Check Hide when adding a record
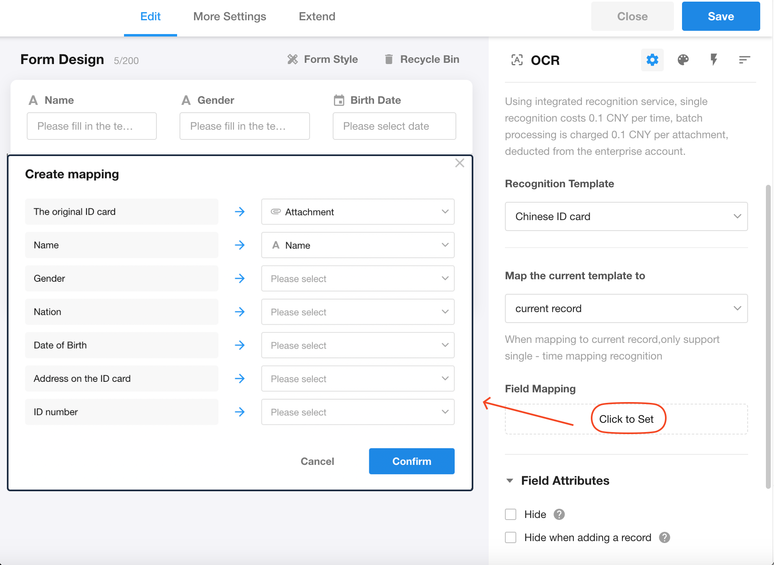774x565 pixels. tap(511, 537)
